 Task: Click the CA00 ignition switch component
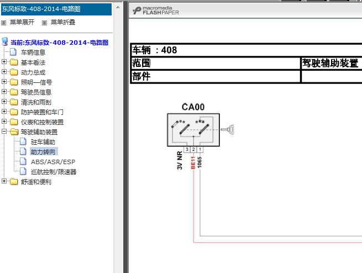193,130
